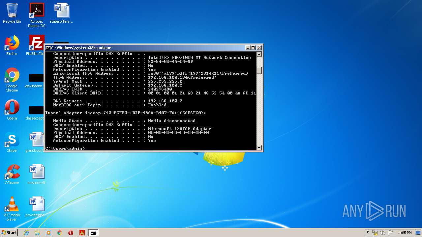Open Windows Media Player taskbar icon
The image size is (422, 237).
pos(48,233)
